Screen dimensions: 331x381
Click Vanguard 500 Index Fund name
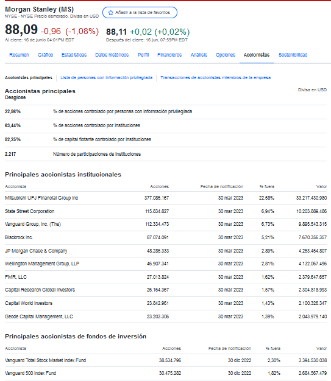click(30, 374)
